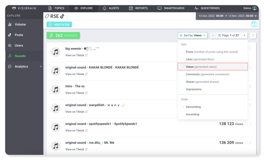Open the options menu beside Add Filter
Screen dimensions: 264x160
pyautogui.click(x=74, y=25)
